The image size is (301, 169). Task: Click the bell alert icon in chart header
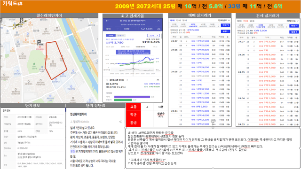coord(159,29)
